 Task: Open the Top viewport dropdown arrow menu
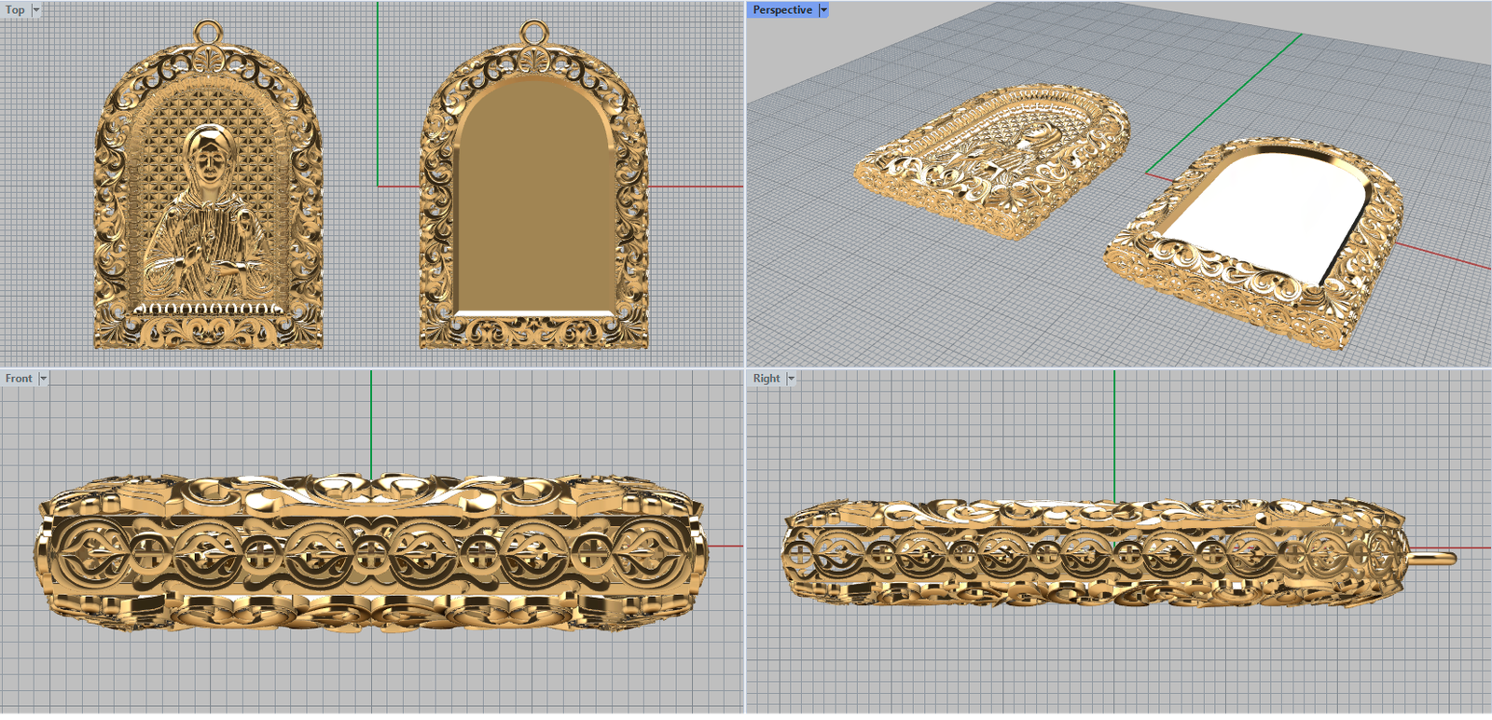36,10
